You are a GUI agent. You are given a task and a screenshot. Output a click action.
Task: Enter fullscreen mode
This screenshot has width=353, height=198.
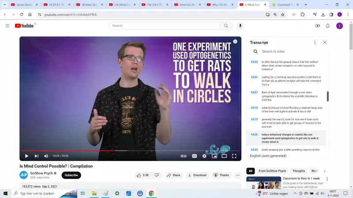click(234, 156)
